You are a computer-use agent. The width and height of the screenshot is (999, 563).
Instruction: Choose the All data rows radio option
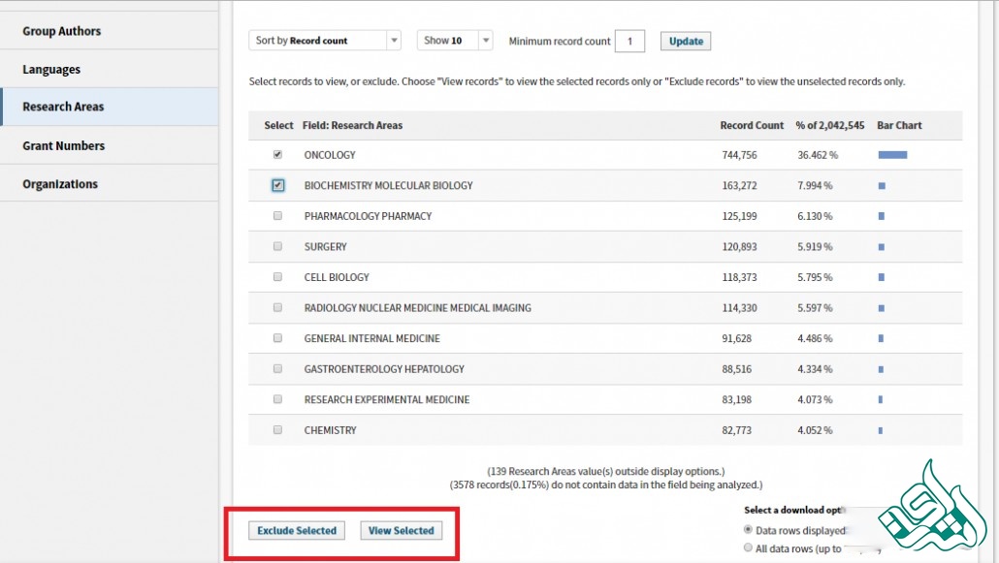748,548
